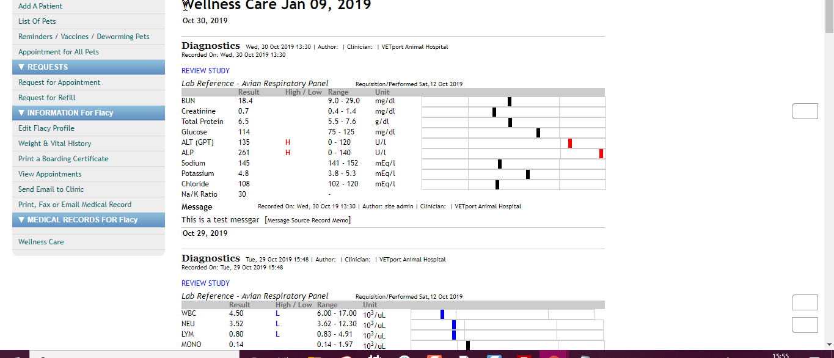
Task: Click the empty box beside Creatinine row
Action: (x=805, y=111)
